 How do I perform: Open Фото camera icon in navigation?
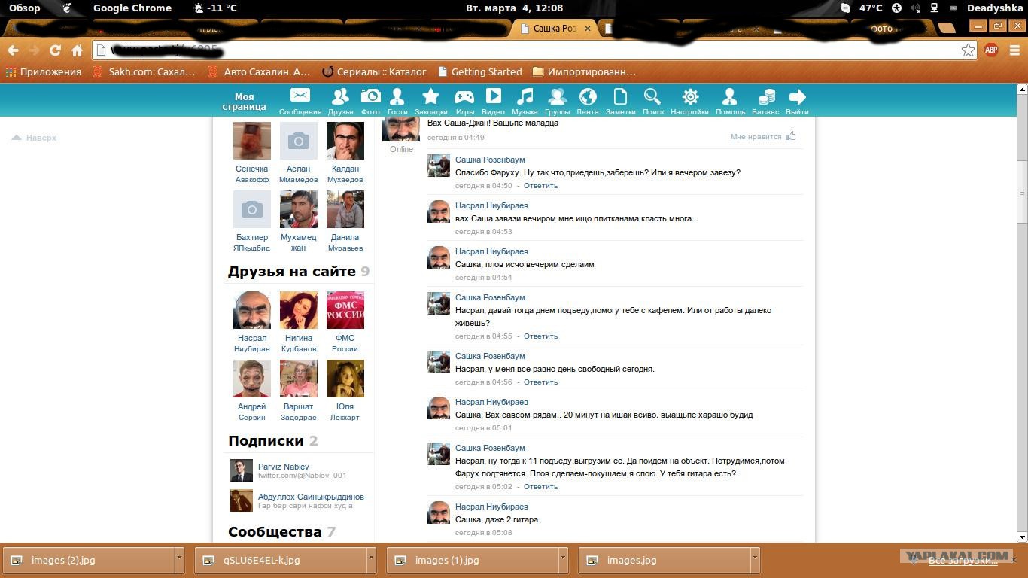coord(370,96)
